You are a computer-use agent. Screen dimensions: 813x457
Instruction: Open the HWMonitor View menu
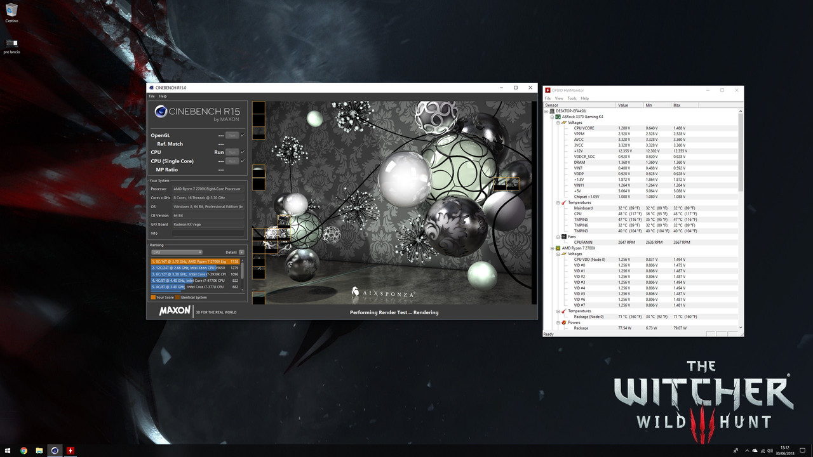559,98
